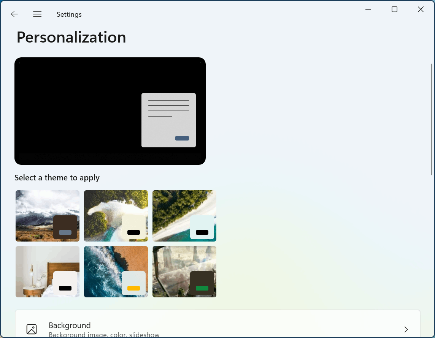The height and width of the screenshot is (338, 435).
Task: Expand Background settings chevron
Action: tap(406, 329)
